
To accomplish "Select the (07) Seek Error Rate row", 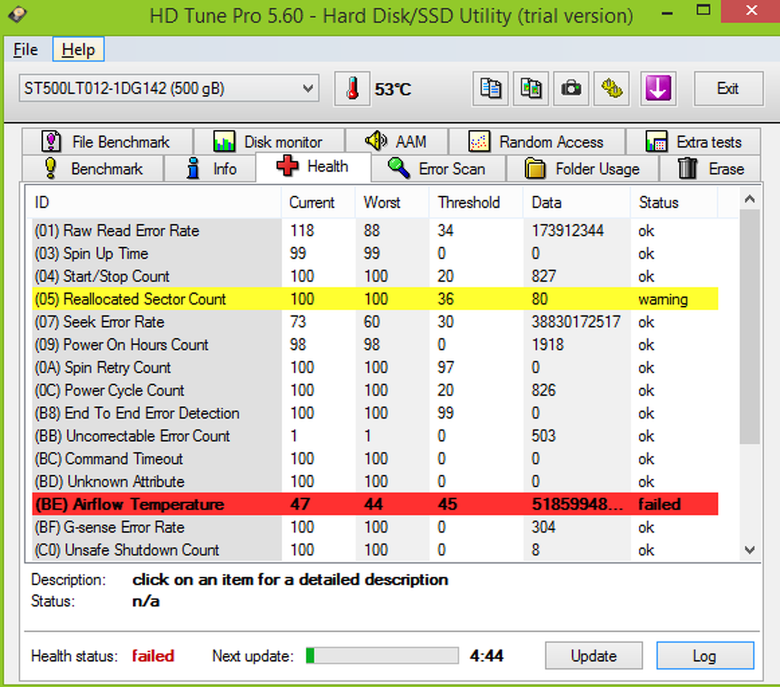I will coord(375,321).
